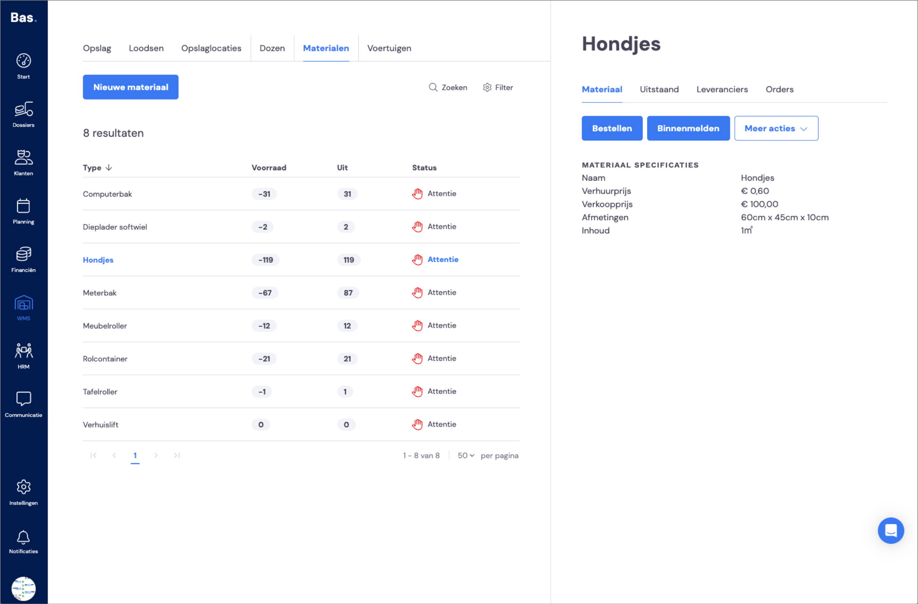
Task: Click the Binnenmelden button
Action: pos(688,128)
